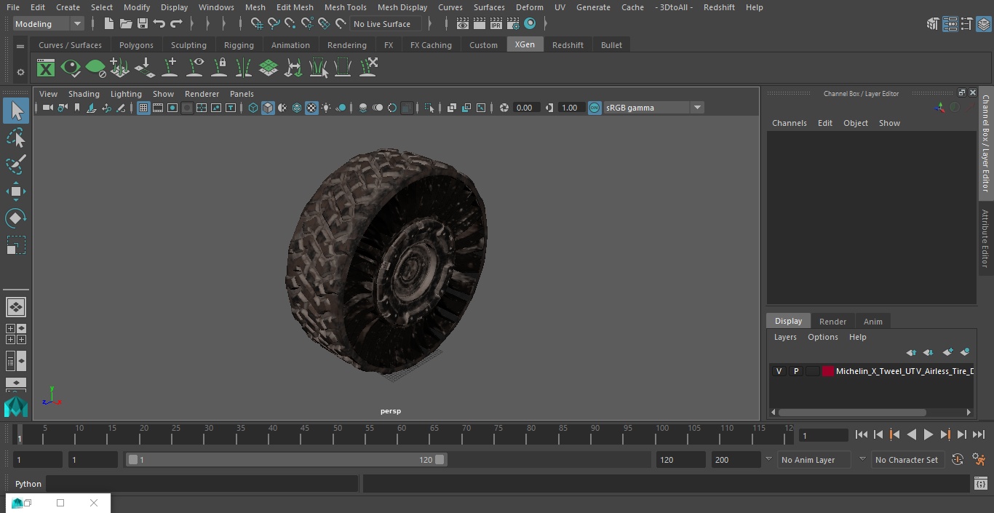Toggle use all lights bulb icon

[x=326, y=108]
